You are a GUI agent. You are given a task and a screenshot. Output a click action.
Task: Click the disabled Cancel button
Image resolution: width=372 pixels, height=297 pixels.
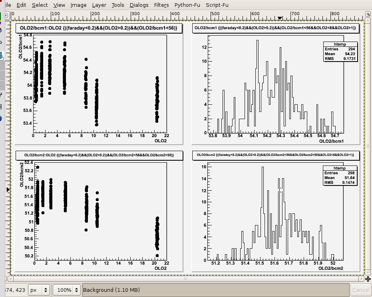(360, 290)
